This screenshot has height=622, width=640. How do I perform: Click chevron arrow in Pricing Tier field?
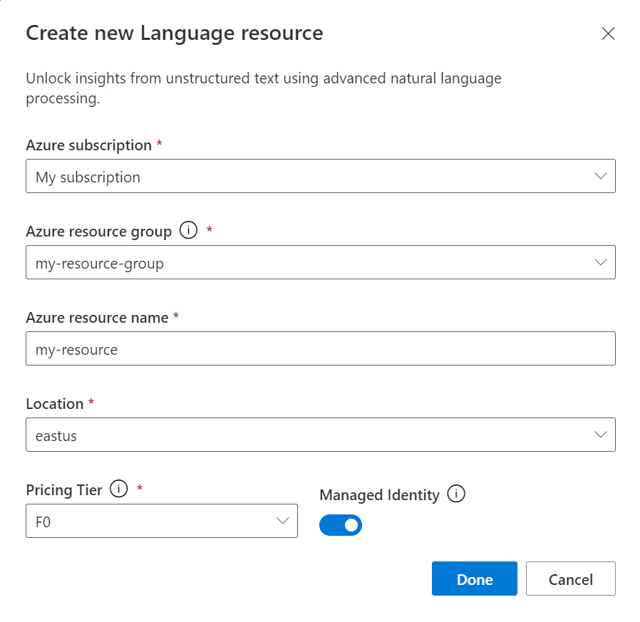(x=282, y=521)
